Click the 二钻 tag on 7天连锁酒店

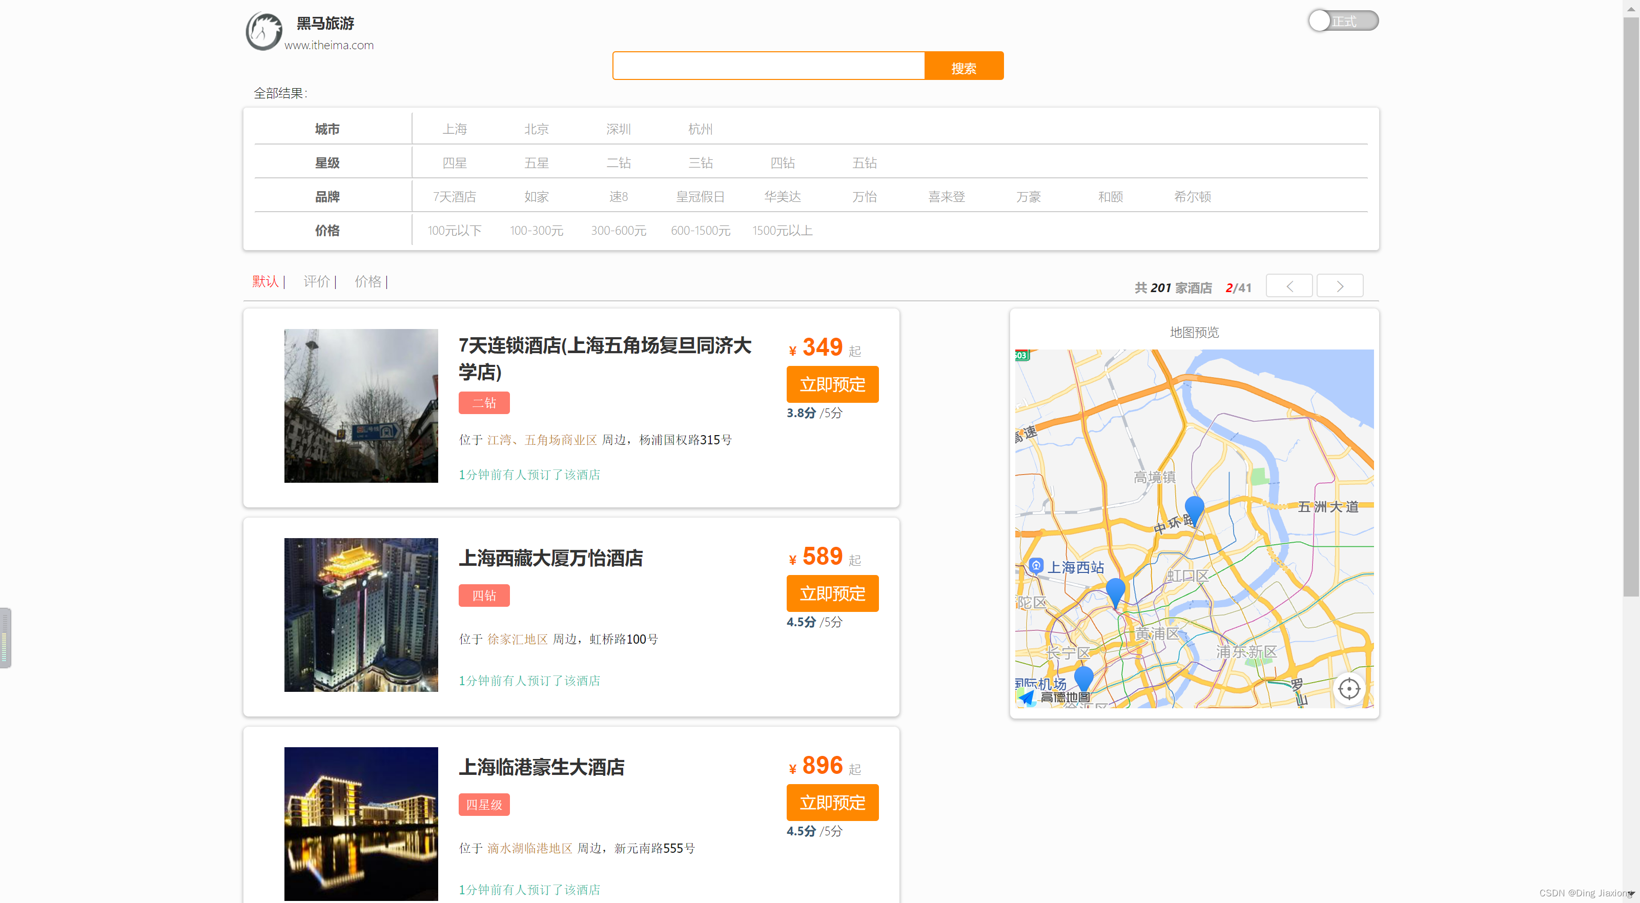pos(484,402)
